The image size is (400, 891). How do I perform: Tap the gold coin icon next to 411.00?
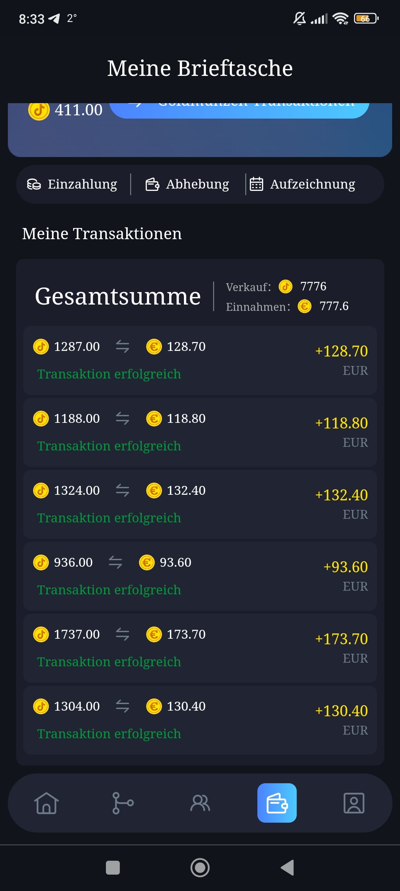click(39, 111)
